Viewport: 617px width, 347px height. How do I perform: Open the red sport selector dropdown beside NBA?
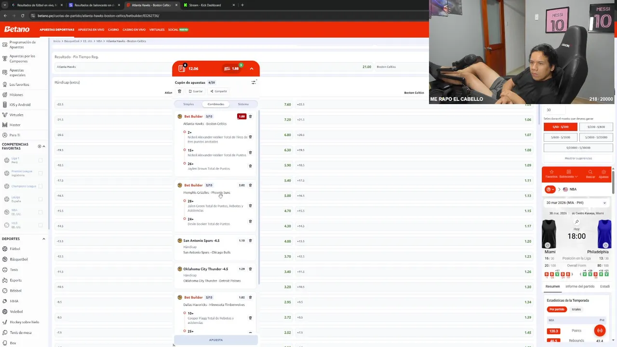tap(550, 189)
